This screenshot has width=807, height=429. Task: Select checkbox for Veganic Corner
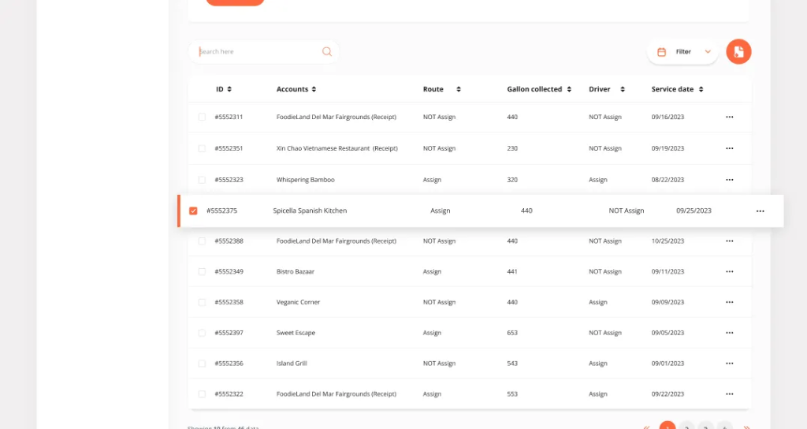(202, 302)
